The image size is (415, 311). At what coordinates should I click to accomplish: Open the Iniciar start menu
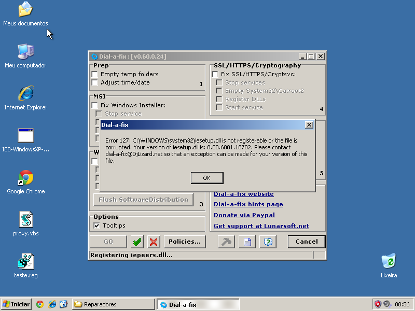point(16,304)
